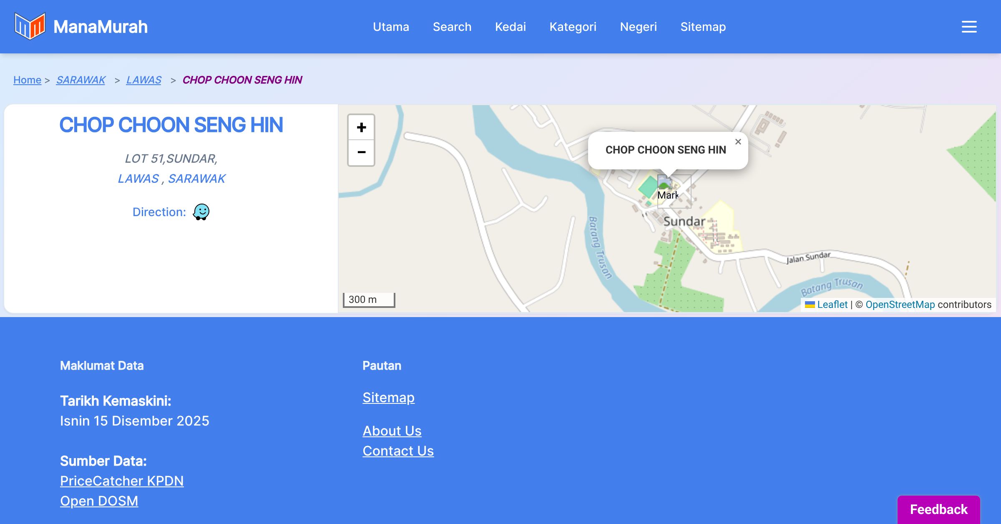Open SARAWAK breadcrumb link
1001x524 pixels.
tap(80, 80)
